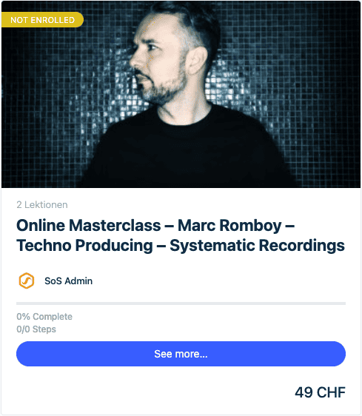The width and height of the screenshot is (362, 416).
Task: Click Systematic Recordings in the course heading
Action: click(x=257, y=245)
